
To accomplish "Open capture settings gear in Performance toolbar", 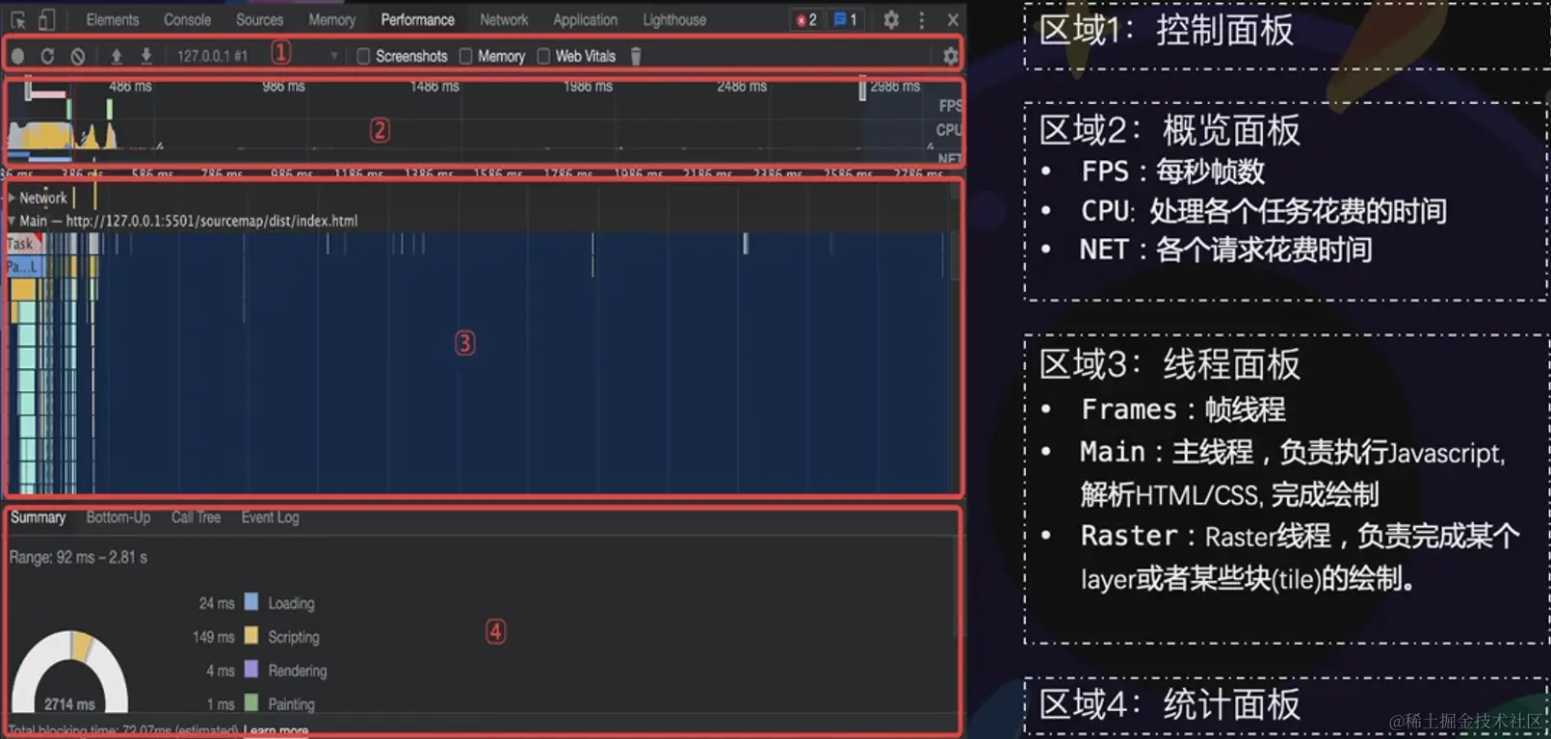I will click(x=951, y=56).
